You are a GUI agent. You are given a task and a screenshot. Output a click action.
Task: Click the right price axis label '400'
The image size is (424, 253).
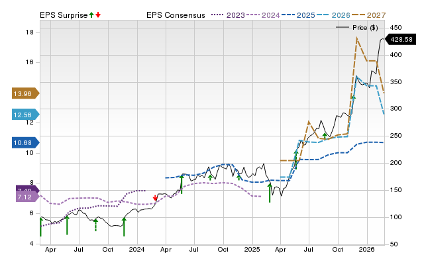[396, 54]
